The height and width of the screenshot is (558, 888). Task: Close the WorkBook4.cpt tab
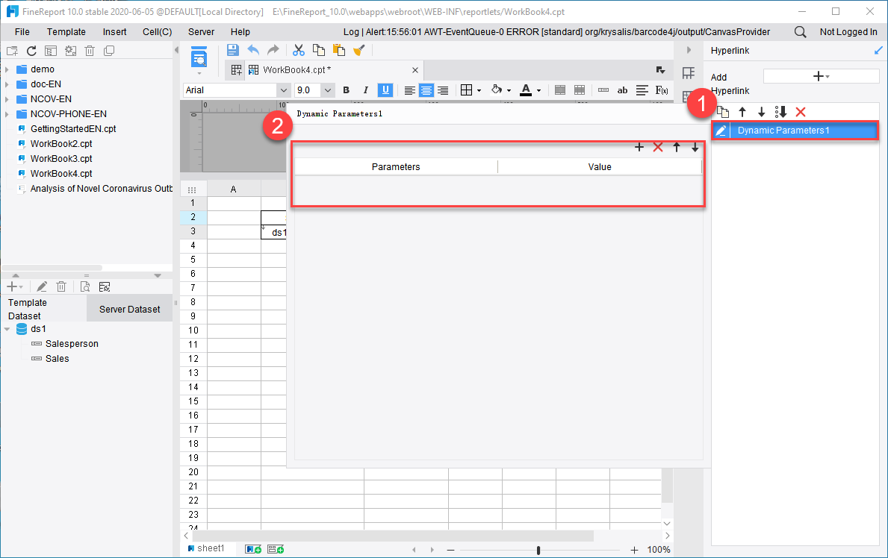(x=415, y=70)
